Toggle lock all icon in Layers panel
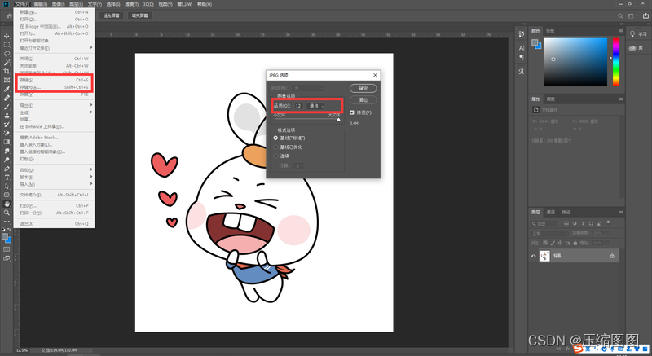Image resolution: width=652 pixels, height=356 pixels. (x=575, y=243)
